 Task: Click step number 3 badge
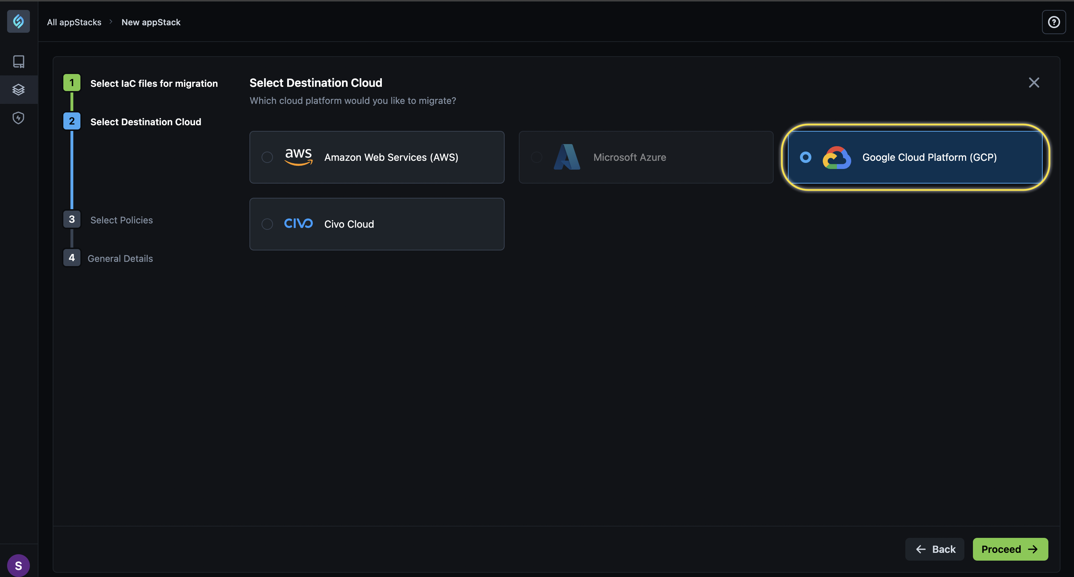click(72, 219)
